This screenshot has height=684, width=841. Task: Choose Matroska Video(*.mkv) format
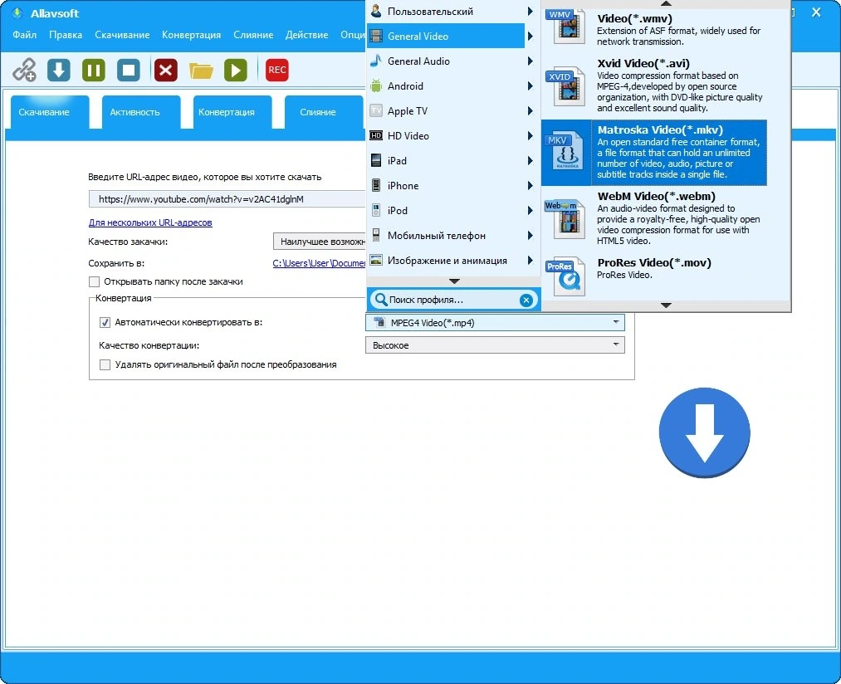tap(654, 153)
